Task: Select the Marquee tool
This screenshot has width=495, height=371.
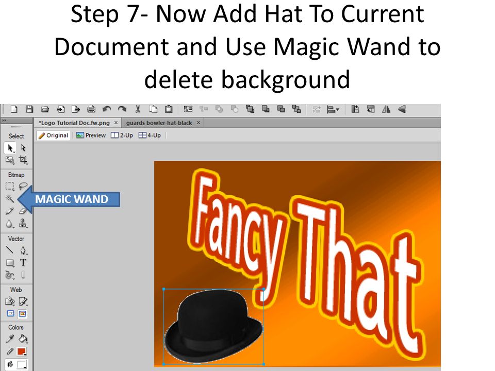Action: coord(10,187)
